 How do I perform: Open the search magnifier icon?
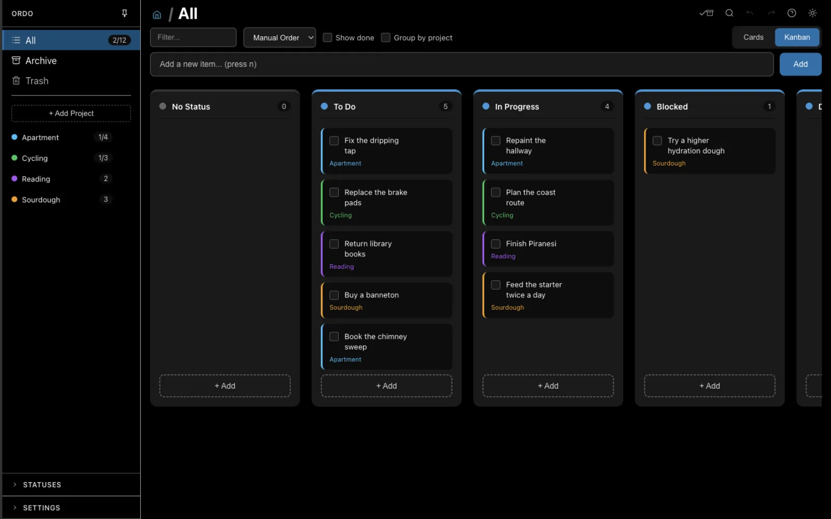[729, 13]
